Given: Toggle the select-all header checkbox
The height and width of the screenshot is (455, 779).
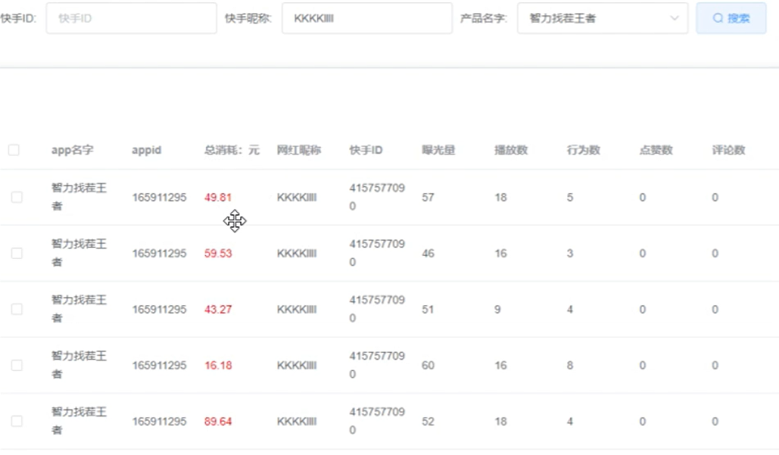Looking at the screenshot, I should coord(14,150).
